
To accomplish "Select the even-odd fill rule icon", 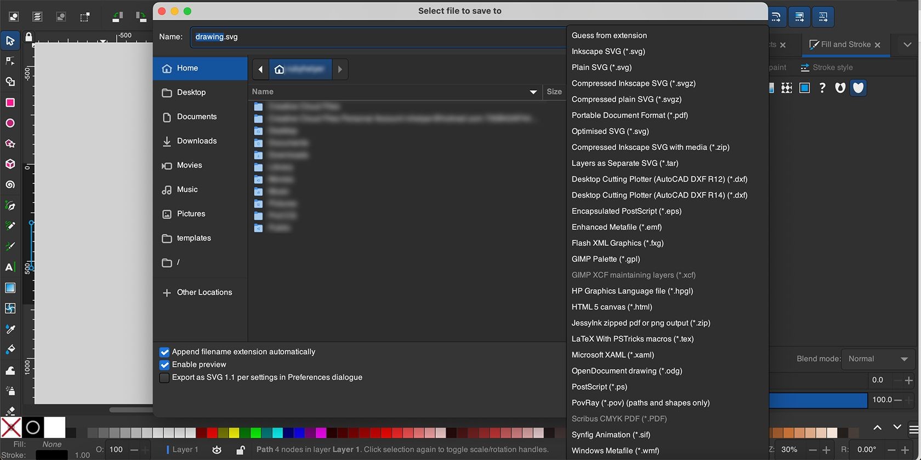I will [x=840, y=88].
